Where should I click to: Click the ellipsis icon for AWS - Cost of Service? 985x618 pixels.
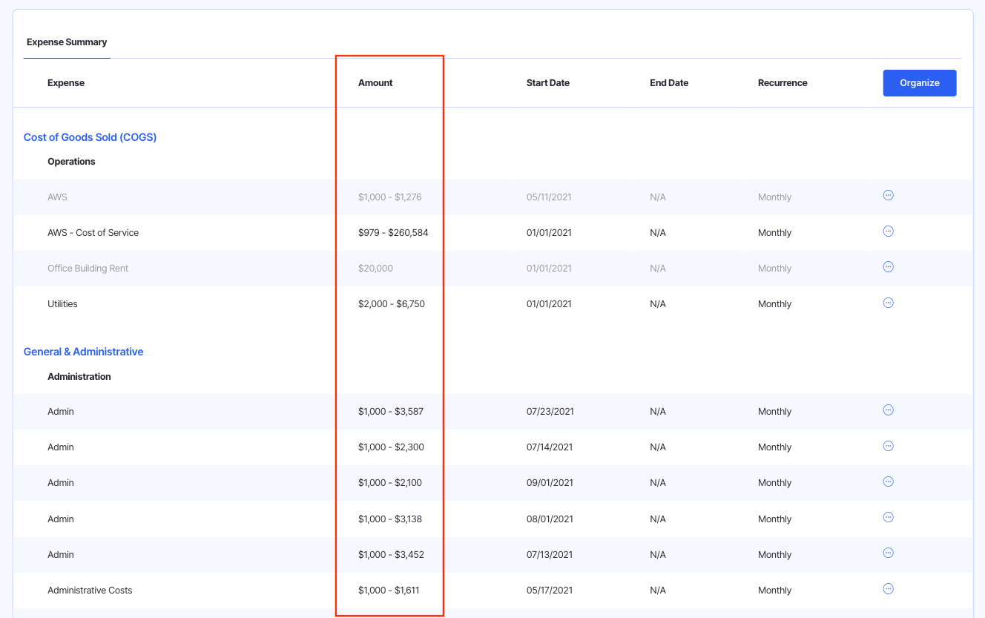click(888, 231)
